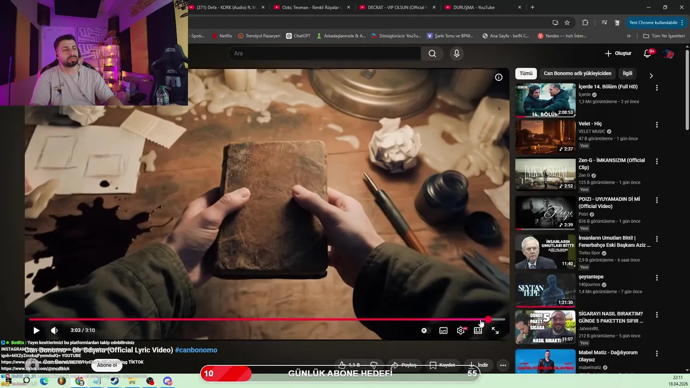Open the Chrome extensions puzzle icon
The image size is (690, 388).
coord(585,23)
